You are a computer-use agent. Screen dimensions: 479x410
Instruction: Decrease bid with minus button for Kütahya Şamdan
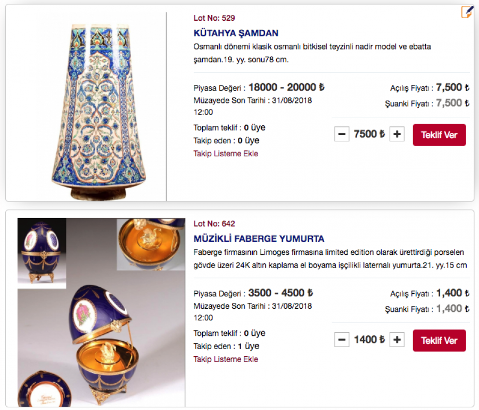tap(342, 134)
